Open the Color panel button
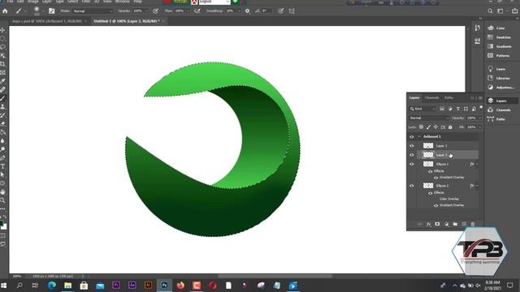The height and width of the screenshot is (292, 520). point(501,28)
